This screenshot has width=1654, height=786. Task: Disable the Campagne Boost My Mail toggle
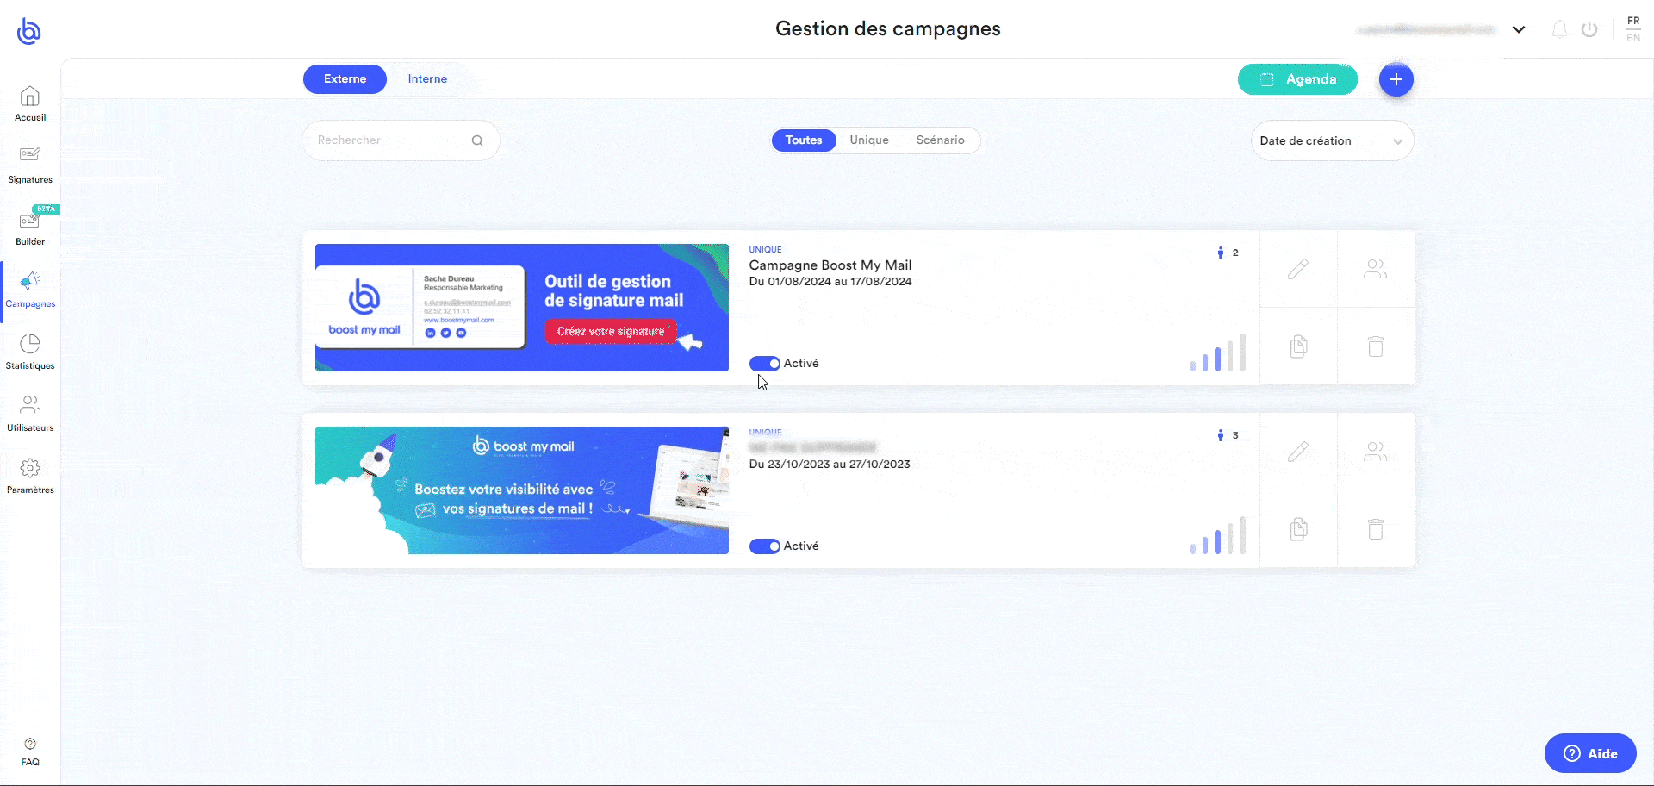pos(764,364)
